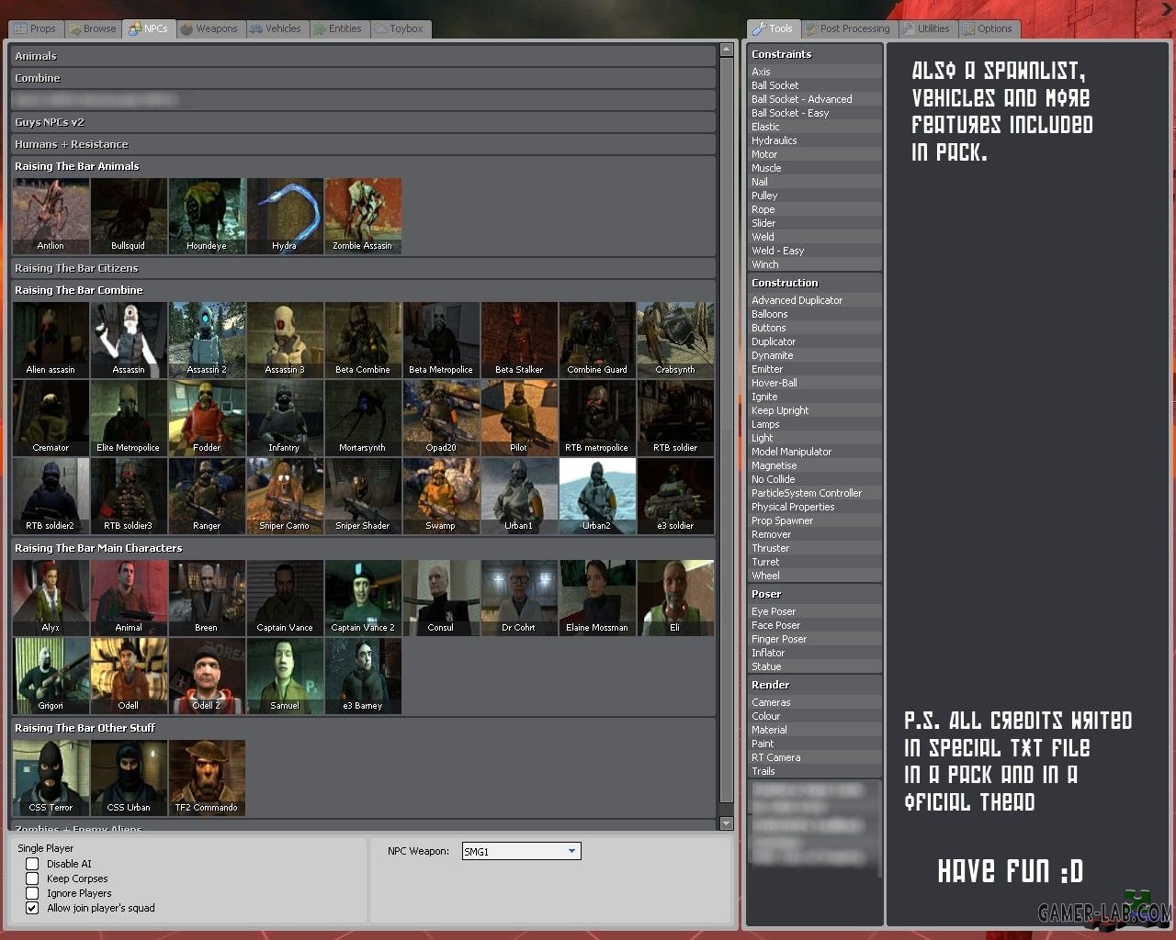Screen dimensions: 1176x940
Task: Collapse Raising The Bar Animals
Action: 363,166
